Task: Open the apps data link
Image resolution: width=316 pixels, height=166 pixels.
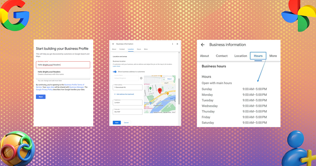Action: [50, 87]
